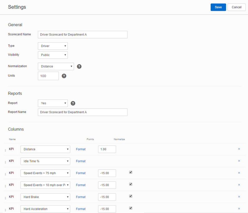Open Format link for Speed Events > 75 mph
This screenshot has height=213, width=248.
(x=81, y=173)
